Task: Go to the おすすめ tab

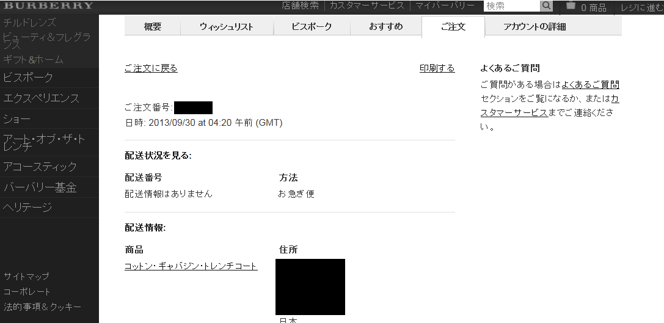Action: tap(385, 27)
